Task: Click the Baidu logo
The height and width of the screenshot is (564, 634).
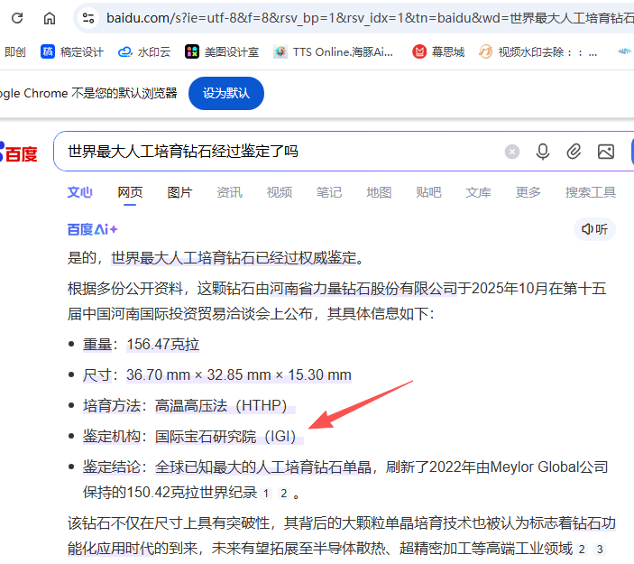Action: [20, 153]
